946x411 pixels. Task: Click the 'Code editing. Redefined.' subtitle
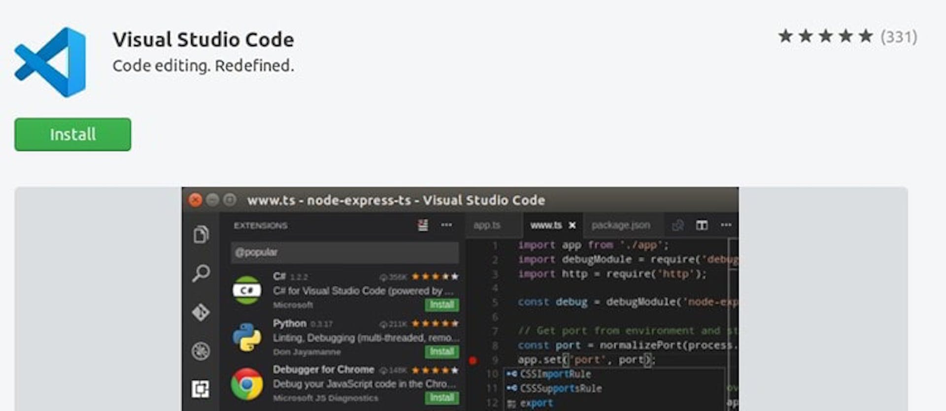[x=203, y=65]
